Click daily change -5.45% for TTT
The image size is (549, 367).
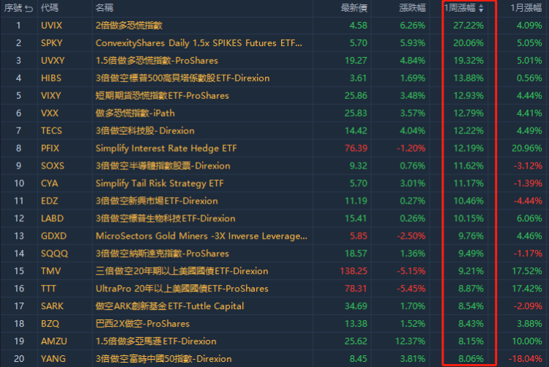(x=411, y=289)
